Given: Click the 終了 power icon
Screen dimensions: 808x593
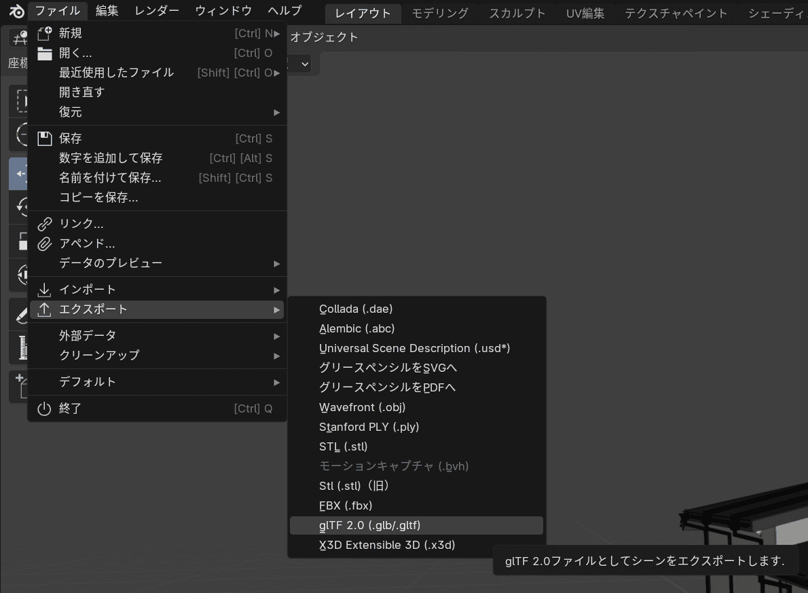Looking at the screenshot, I should coord(44,408).
